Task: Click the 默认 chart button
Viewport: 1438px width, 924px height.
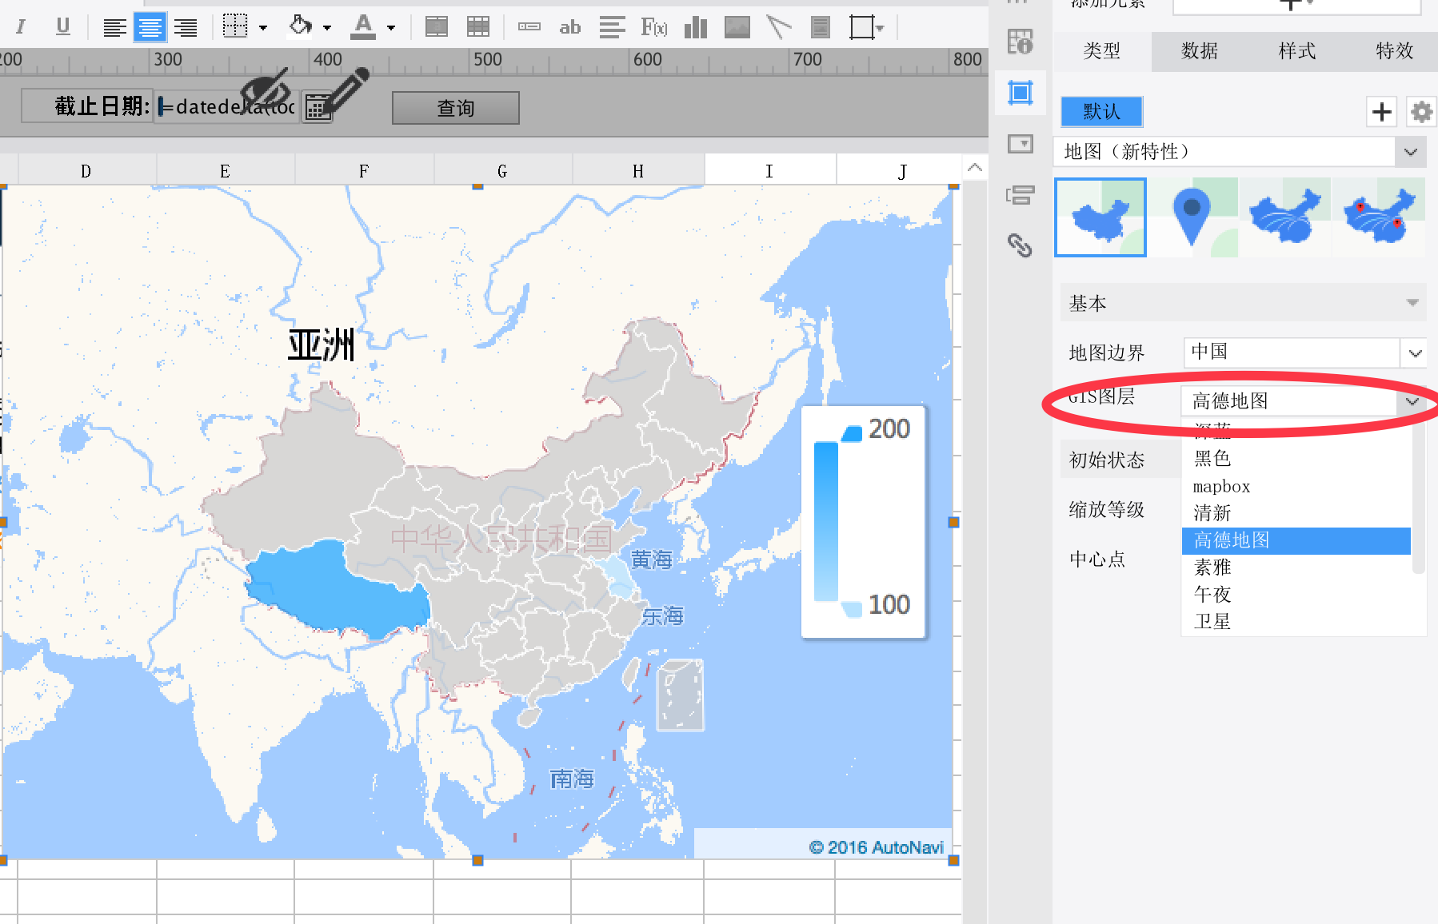Action: click(1102, 112)
